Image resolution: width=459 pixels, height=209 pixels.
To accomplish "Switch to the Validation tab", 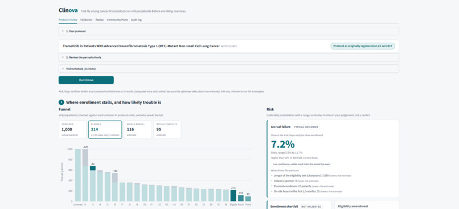I will pos(87,20).
